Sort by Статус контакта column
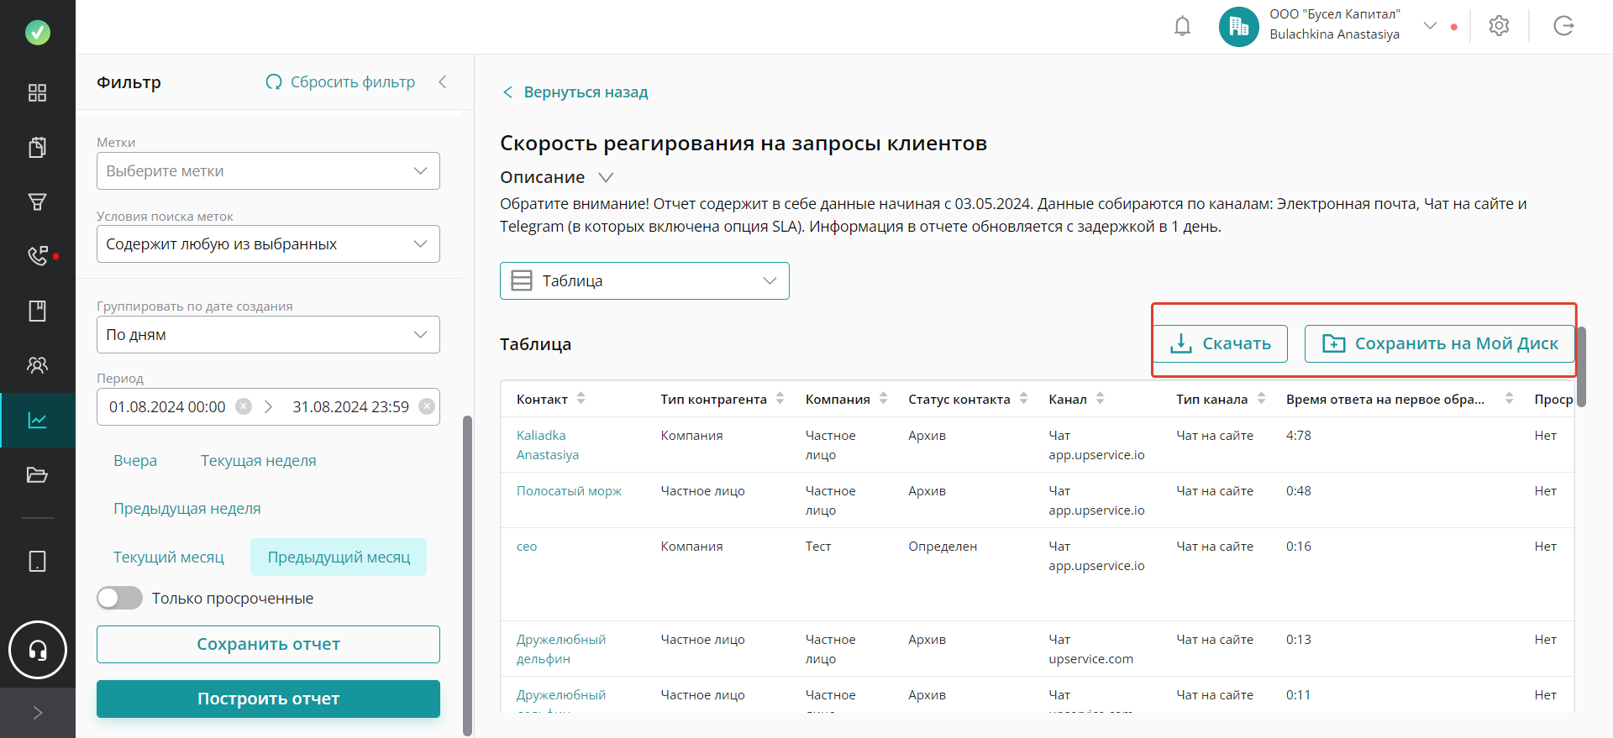Screen dimensions: 1613x738 click(x=1023, y=399)
